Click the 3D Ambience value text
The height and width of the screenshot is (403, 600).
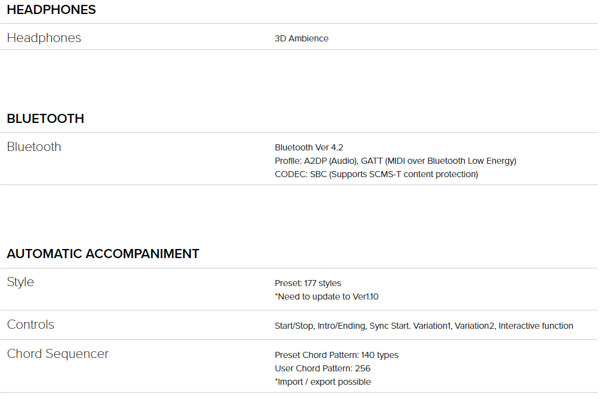(302, 38)
